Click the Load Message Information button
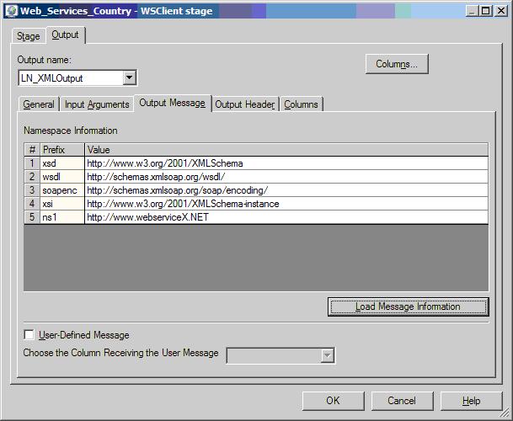The width and height of the screenshot is (513, 421). 408,306
